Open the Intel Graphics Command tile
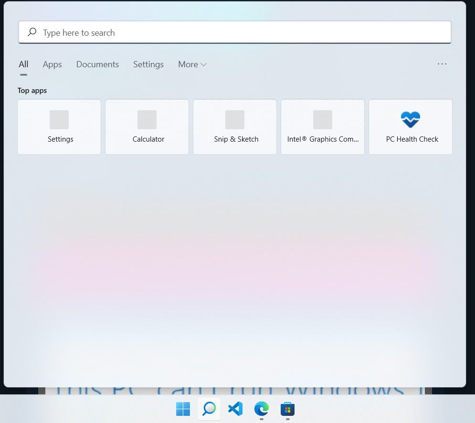The image size is (475, 423). pyautogui.click(x=323, y=127)
